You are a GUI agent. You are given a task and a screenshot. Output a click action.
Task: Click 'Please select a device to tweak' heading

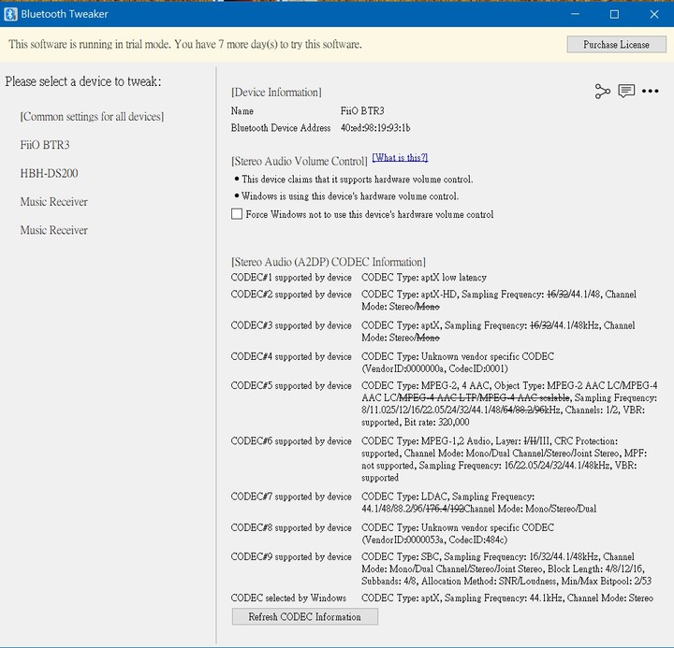83,81
